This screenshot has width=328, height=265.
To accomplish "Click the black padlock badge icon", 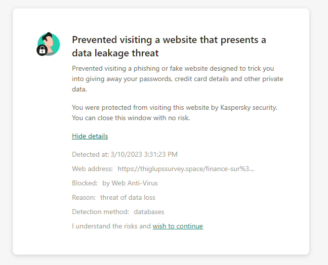I will click(x=42, y=50).
